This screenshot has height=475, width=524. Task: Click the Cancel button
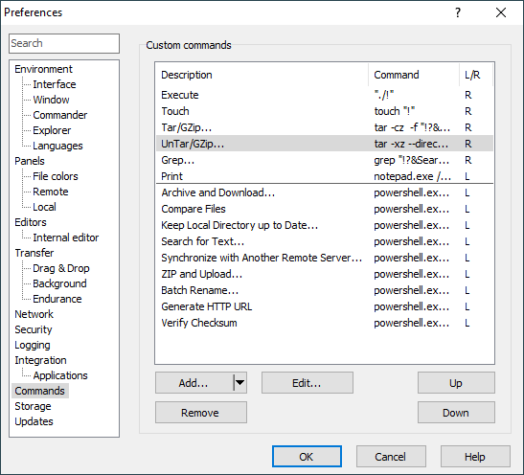(x=391, y=456)
